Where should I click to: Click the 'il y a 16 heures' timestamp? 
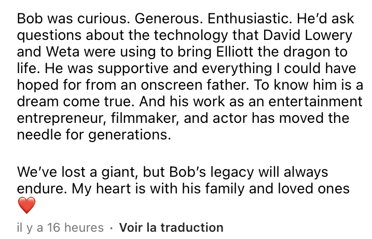click(x=60, y=228)
